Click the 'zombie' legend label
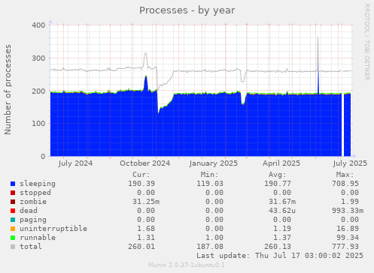Screen dimensions: 374x273 [33, 202]
